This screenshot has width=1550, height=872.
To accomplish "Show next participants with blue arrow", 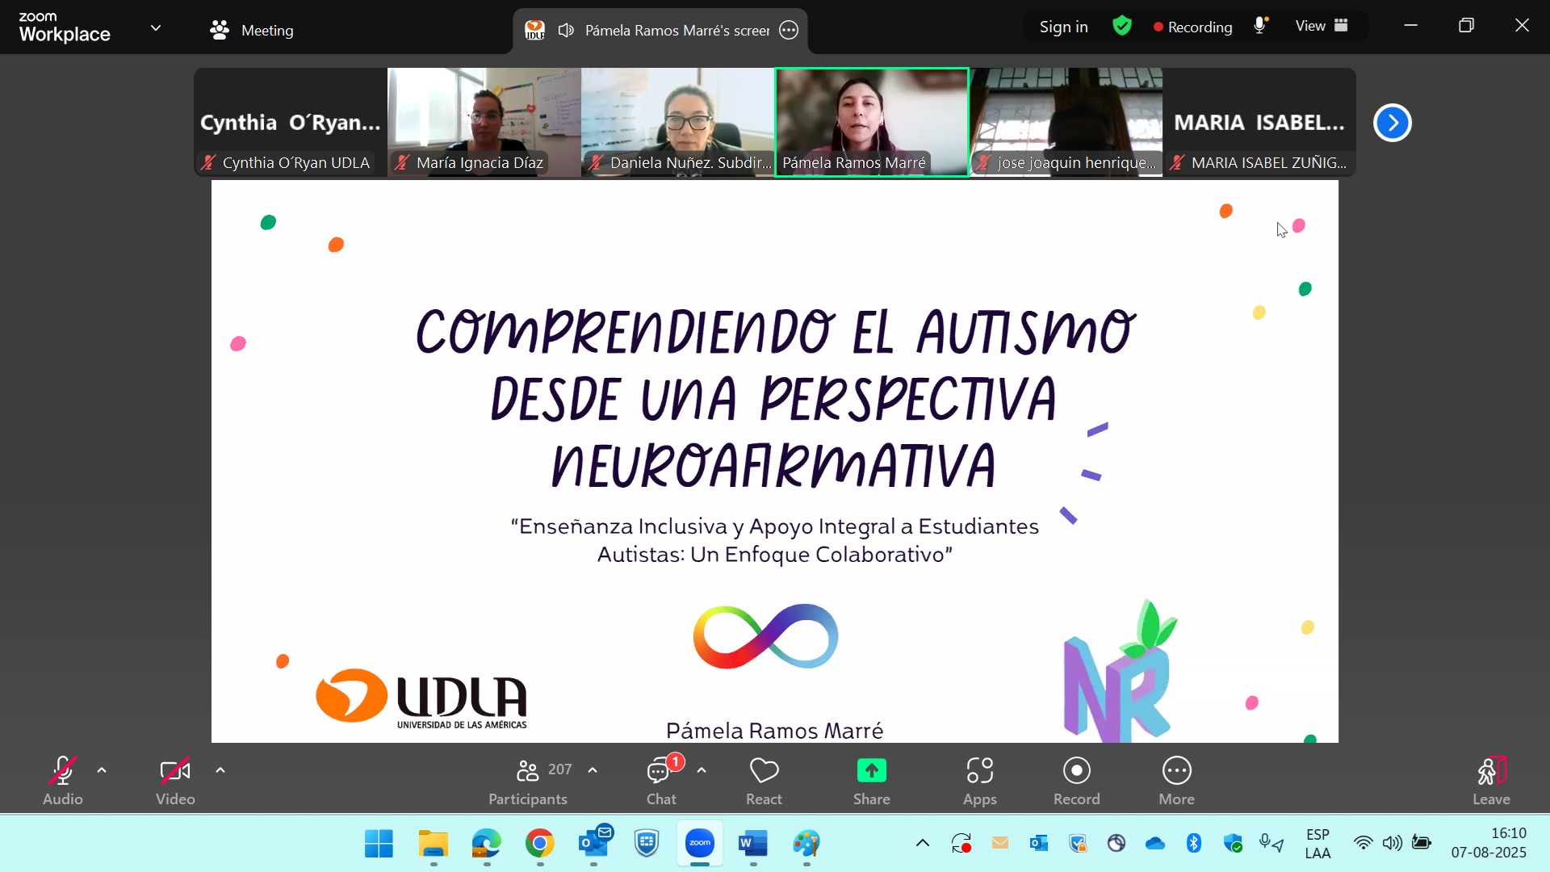I will 1392,123.
